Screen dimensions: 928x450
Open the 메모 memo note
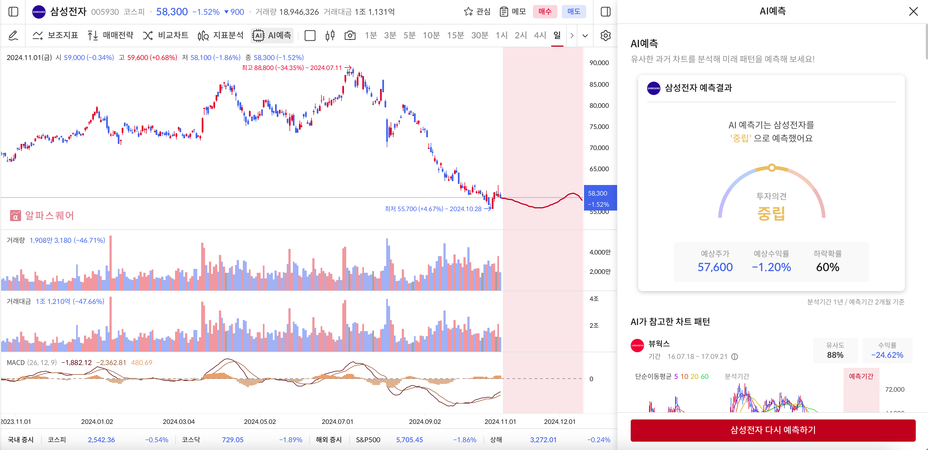click(513, 12)
